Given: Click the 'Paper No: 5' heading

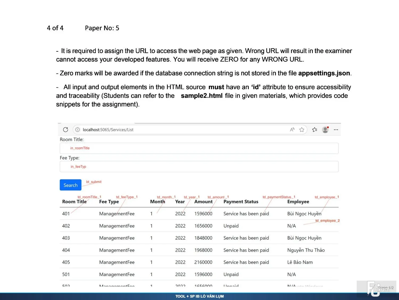Looking at the screenshot, I should (x=102, y=28).
